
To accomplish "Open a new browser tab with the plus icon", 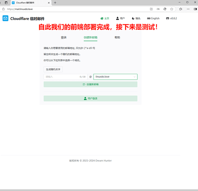I will [55, 3].
